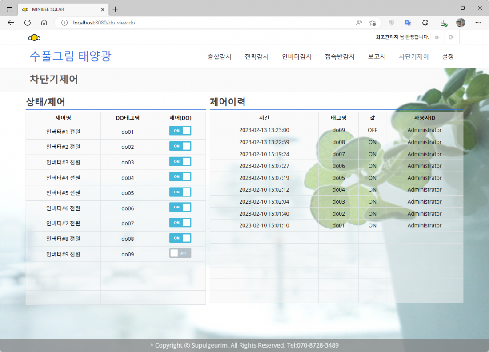Open the browser Settings and more menu
489x352 pixels.
tap(478, 23)
